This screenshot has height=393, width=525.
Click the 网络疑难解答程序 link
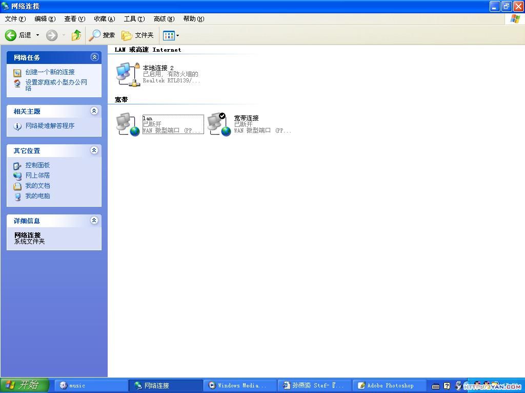point(50,126)
